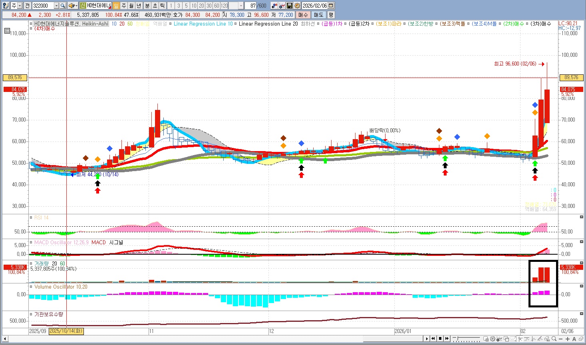Screen dimensions: 586x345
Task: Switch to 주 weekly period
Action: (123, 6)
